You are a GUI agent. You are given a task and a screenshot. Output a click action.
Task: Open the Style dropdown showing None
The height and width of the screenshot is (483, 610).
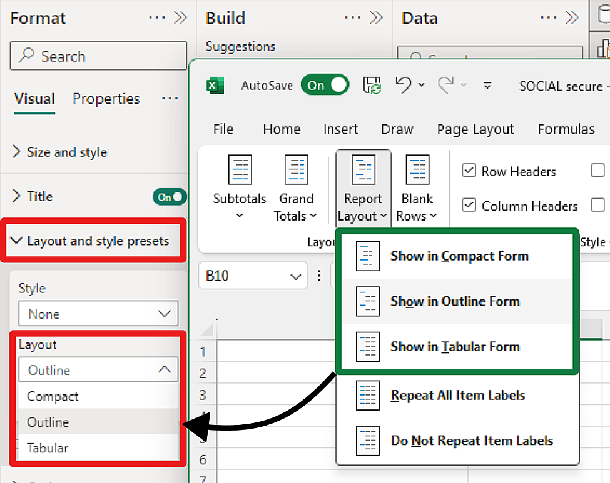pyautogui.click(x=98, y=314)
